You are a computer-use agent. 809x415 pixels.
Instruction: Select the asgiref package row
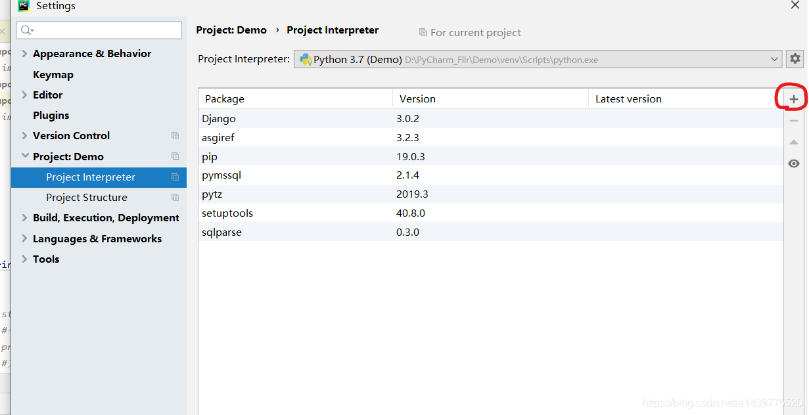point(491,138)
